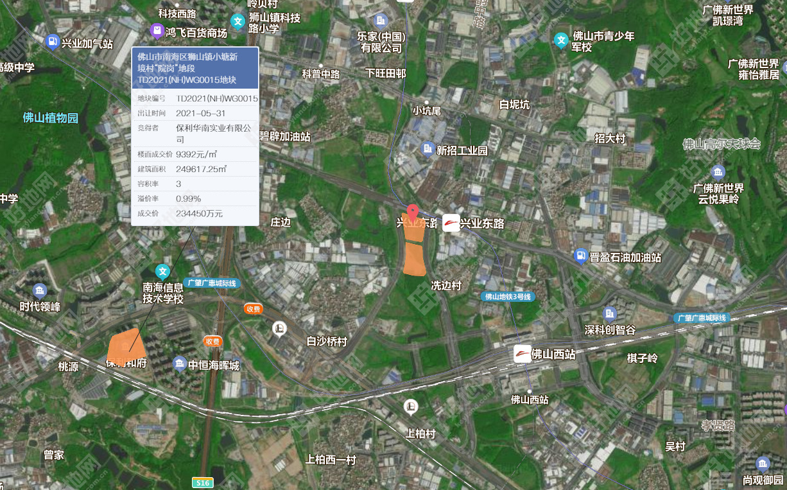Screen dimensions: 787x490
Task: Click the blue land parcel popup title header
Action: pyautogui.click(x=195, y=68)
